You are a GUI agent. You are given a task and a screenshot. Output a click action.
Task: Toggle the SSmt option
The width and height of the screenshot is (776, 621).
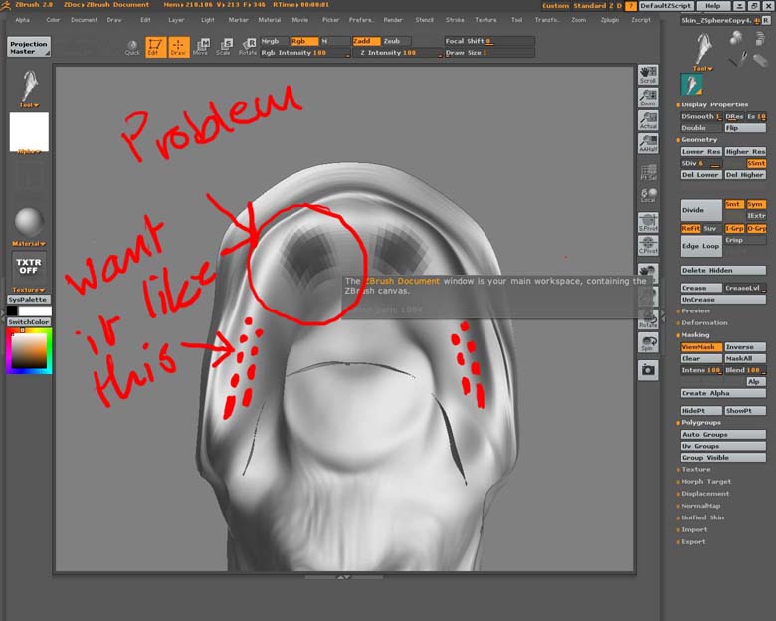click(x=756, y=163)
